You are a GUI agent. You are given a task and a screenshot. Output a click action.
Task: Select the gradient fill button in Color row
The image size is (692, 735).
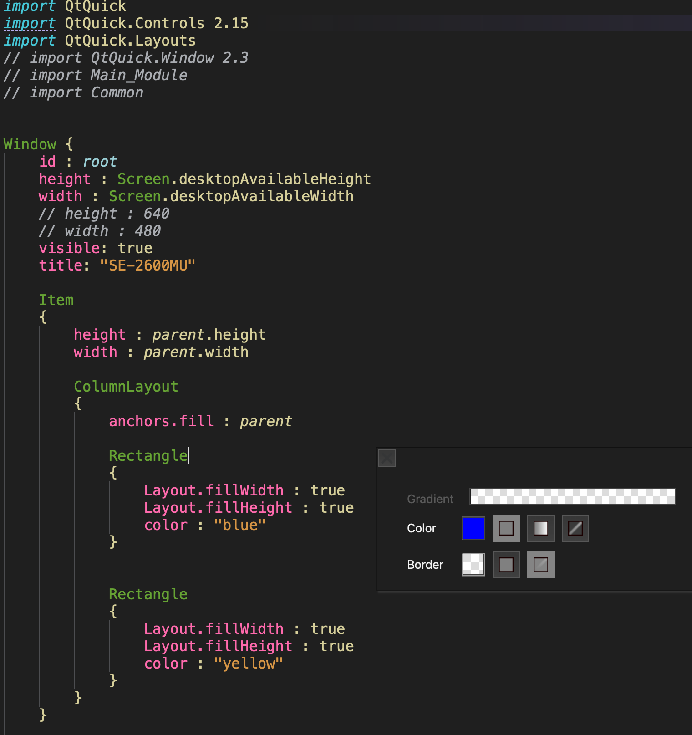click(x=541, y=528)
